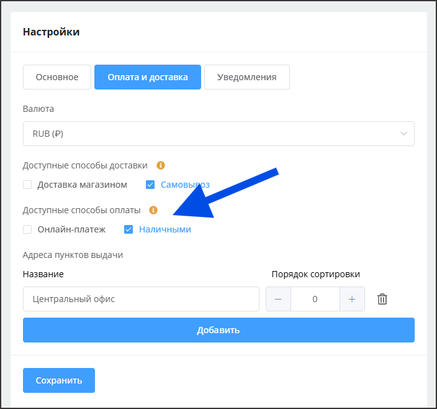The image size is (437, 409).
Task: Enable the Онлайн-платеж payment checkbox
Action: tap(27, 229)
